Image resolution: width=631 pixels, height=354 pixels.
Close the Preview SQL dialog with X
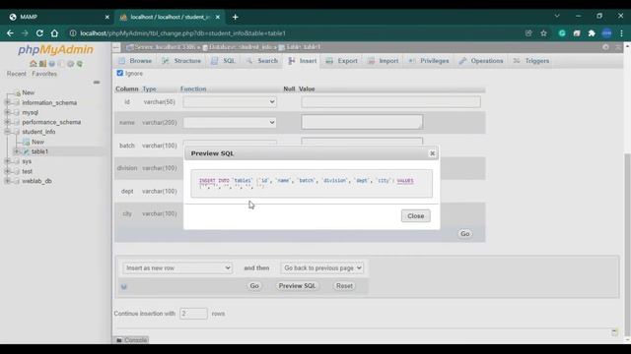point(432,153)
